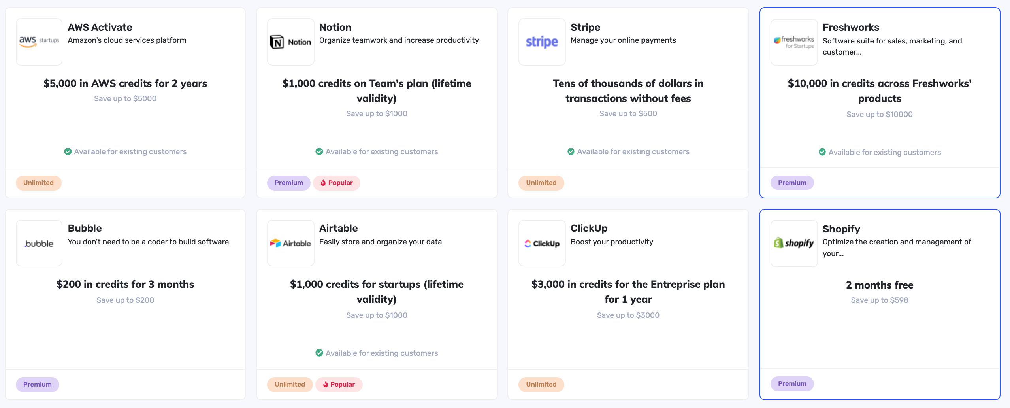Select the Unlimited badge on AWS Activate
Screen dimensions: 1010x408
39,183
